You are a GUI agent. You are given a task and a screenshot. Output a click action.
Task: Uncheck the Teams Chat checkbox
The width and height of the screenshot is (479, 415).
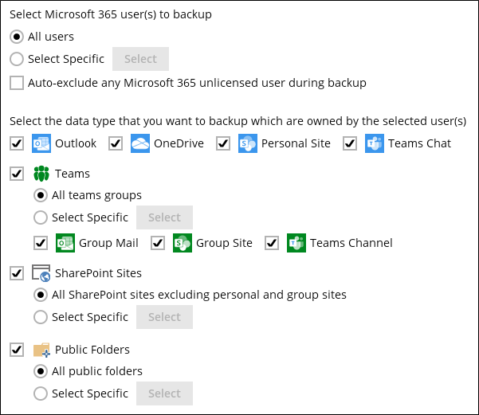[350, 143]
